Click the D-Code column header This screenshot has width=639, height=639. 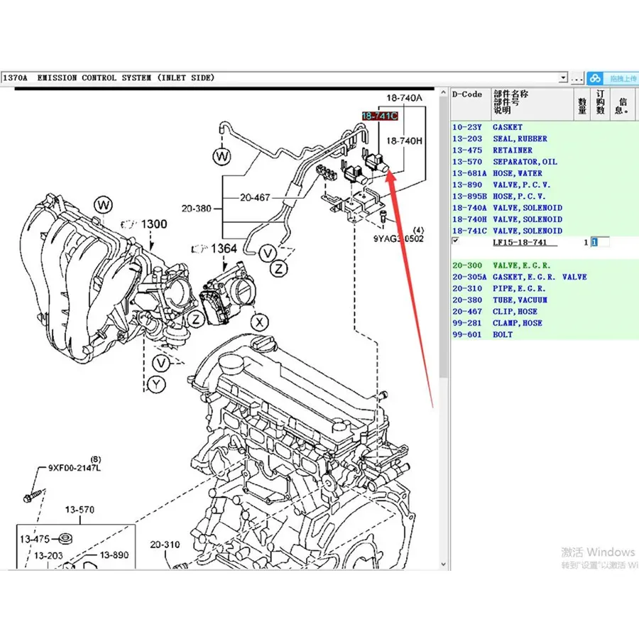click(466, 94)
